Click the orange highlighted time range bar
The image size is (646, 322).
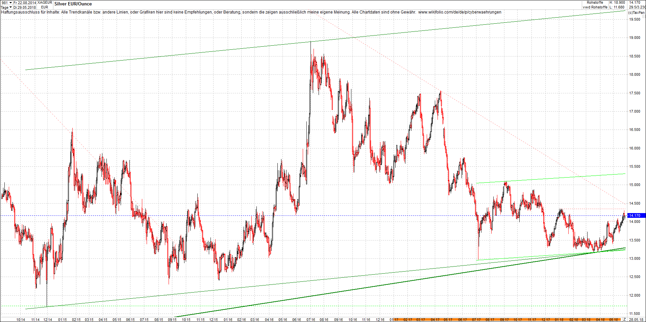click(507, 320)
